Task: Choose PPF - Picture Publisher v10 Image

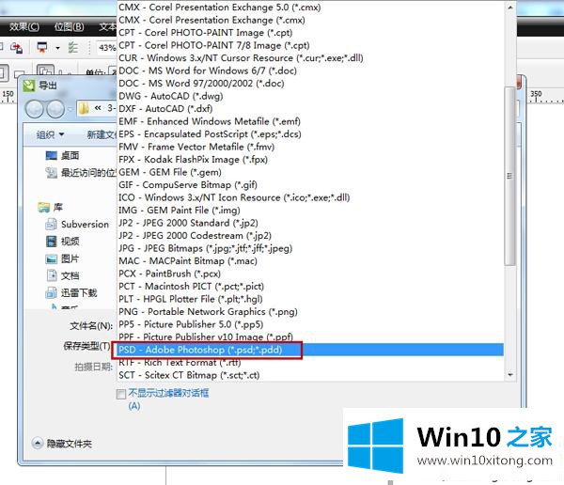Action: pyautogui.click(x=311, y=337)
